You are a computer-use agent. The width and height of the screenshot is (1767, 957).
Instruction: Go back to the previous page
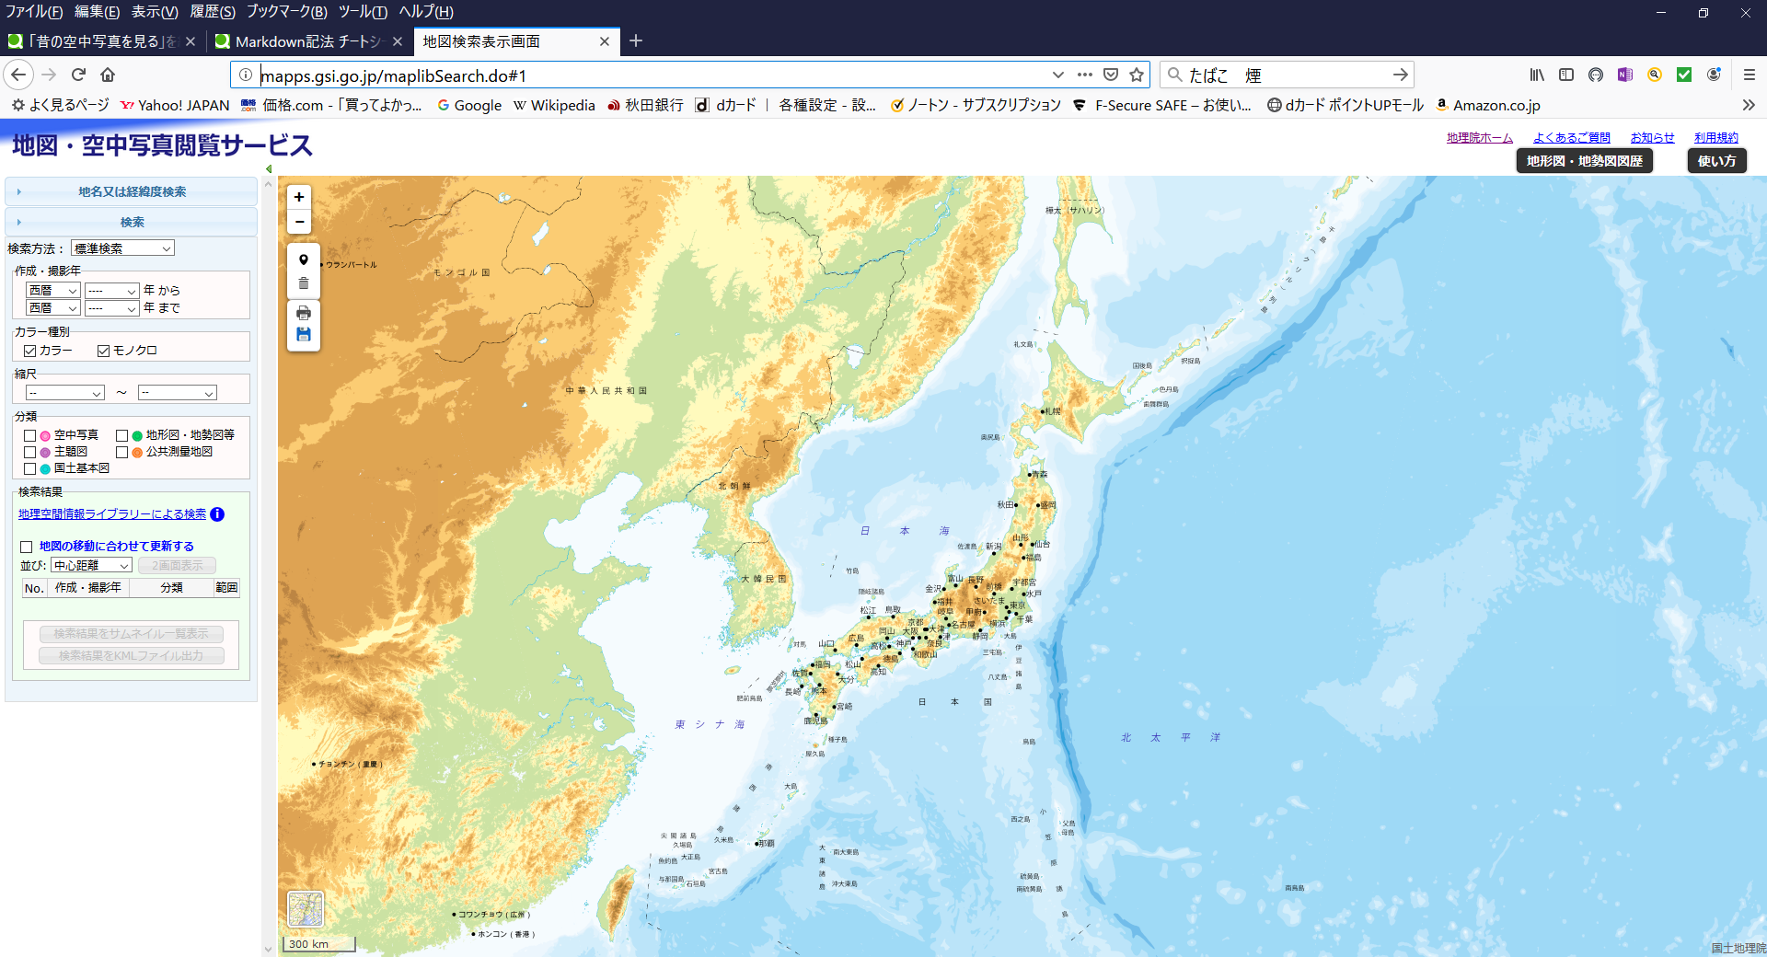click(19, 75)
